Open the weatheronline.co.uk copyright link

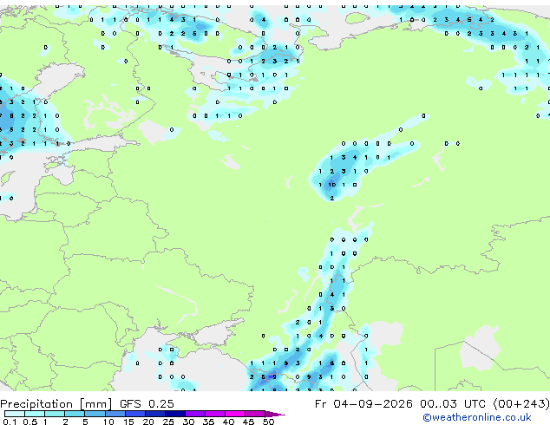[476, 417]
